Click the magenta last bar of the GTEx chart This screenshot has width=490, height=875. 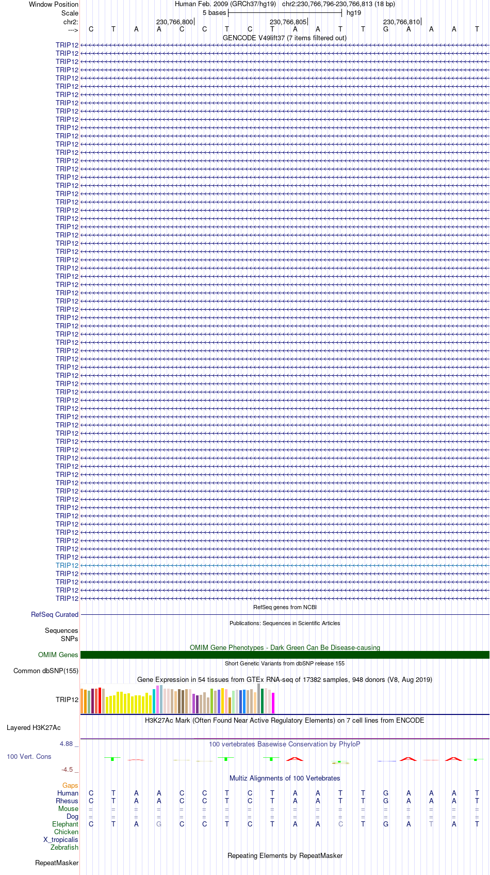273,703
